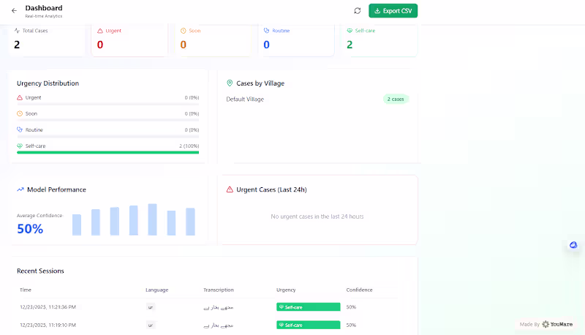
Task: Click the Self-care badge in 11:21:36 PM row
Action: [x=308, y=307]
